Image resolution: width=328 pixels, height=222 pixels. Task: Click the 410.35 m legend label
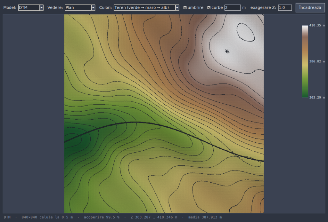[317, 25]
